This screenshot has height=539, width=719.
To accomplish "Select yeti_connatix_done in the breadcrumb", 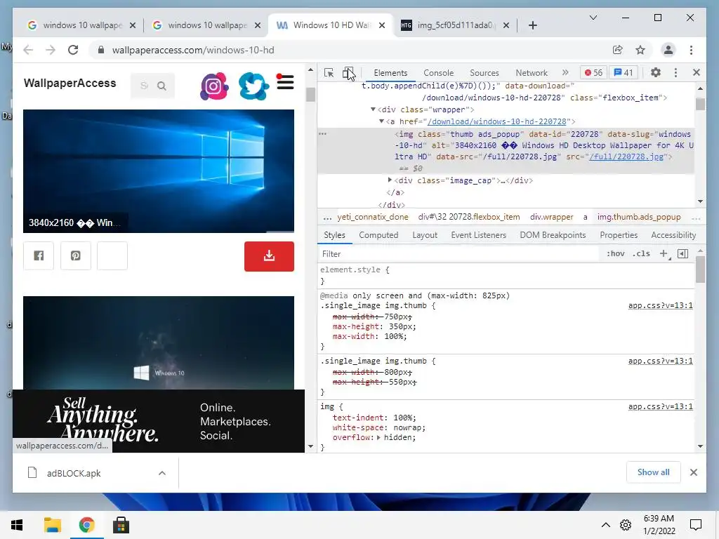I will 372,218.
